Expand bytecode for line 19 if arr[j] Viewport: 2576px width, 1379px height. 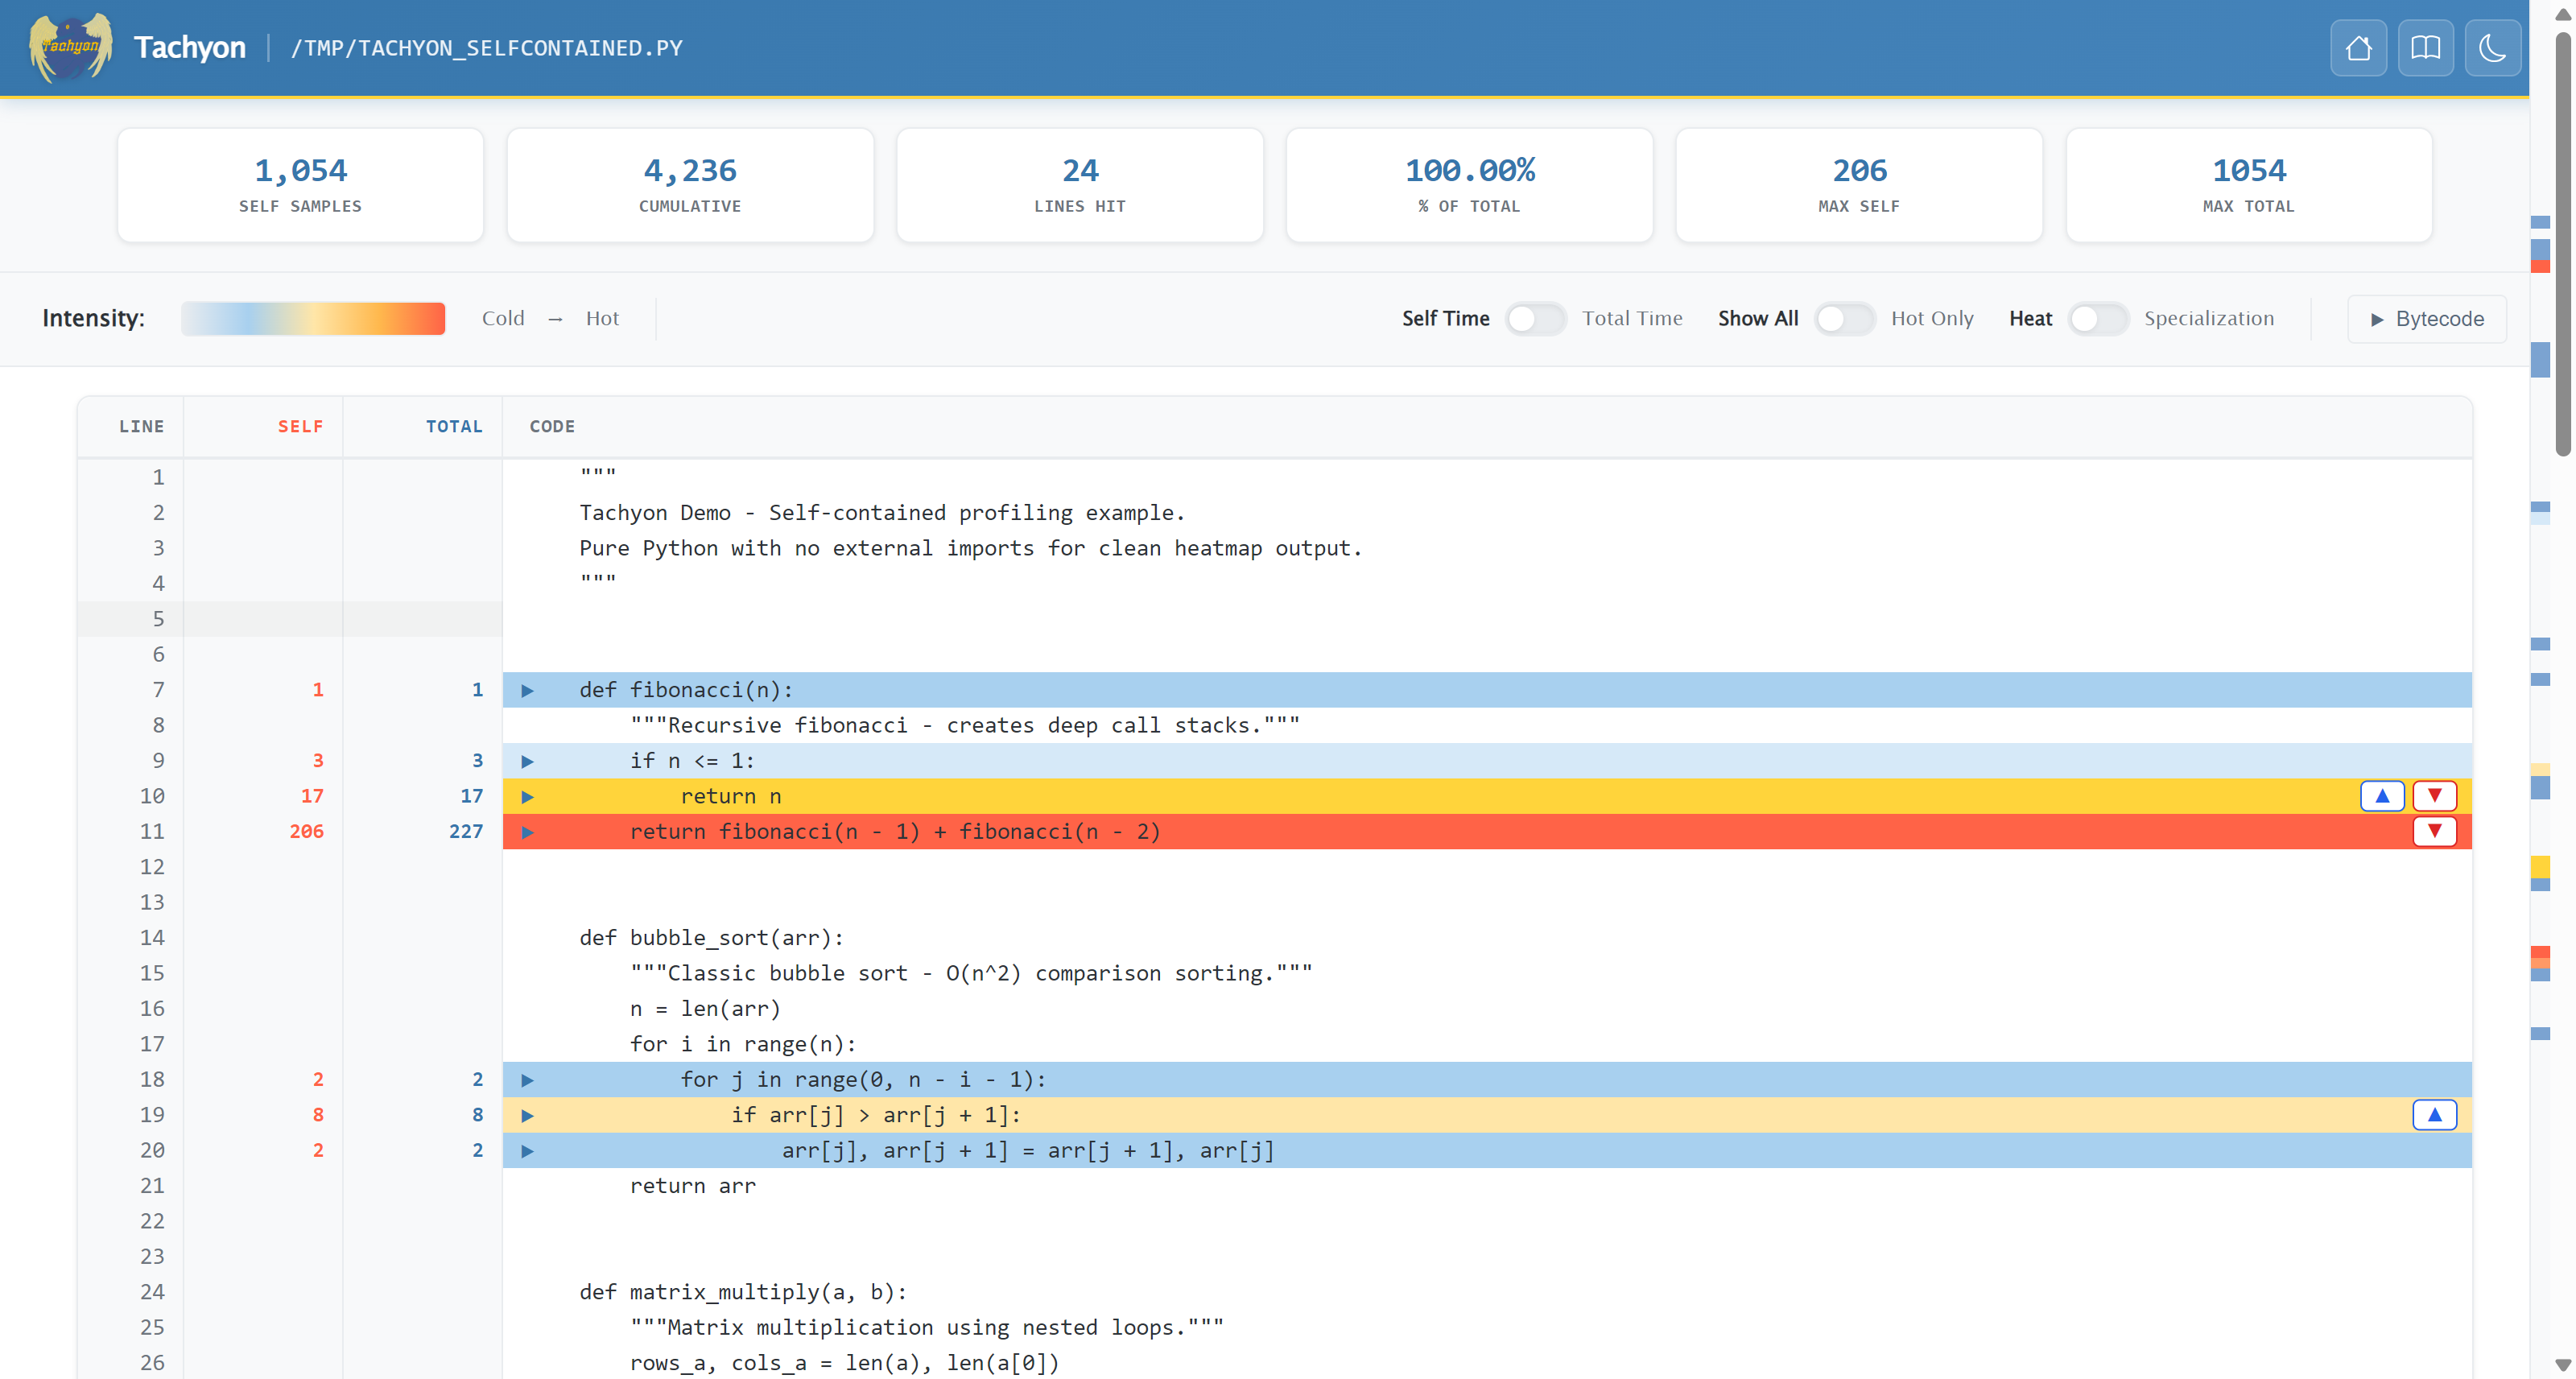coord(527,1115)
